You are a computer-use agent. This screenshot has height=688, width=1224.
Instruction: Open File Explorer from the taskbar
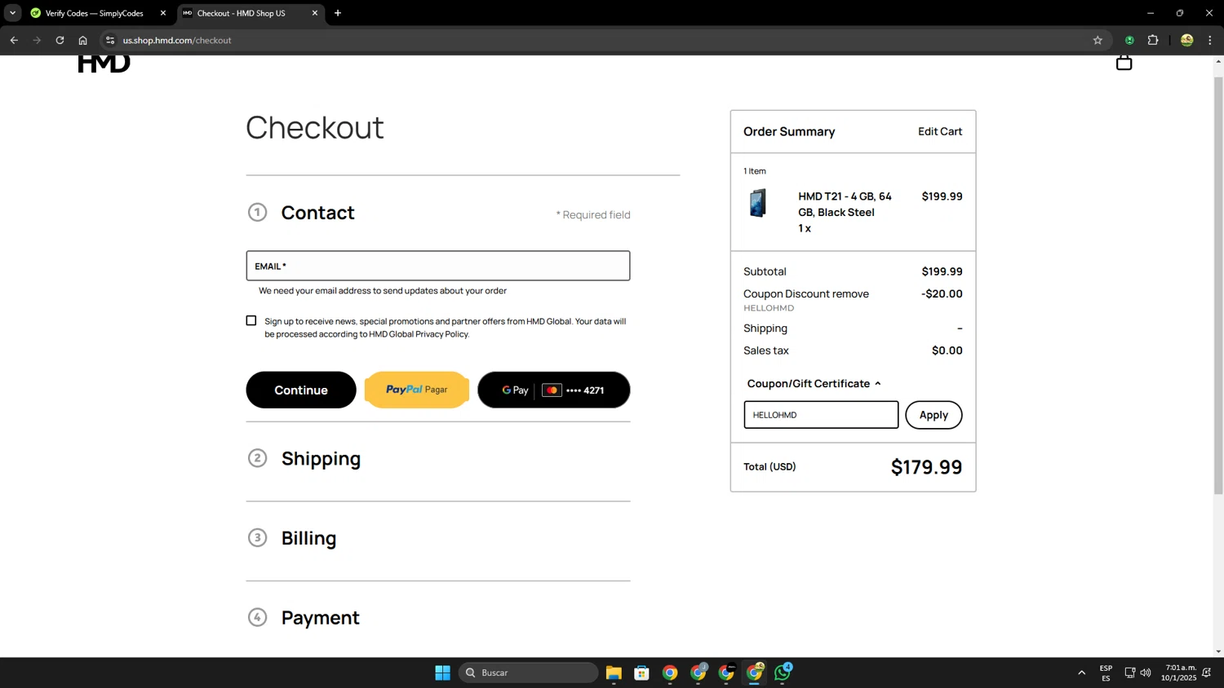point(614,673)
